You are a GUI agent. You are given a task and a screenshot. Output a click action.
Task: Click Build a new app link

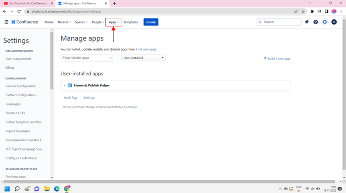[277, 59]
